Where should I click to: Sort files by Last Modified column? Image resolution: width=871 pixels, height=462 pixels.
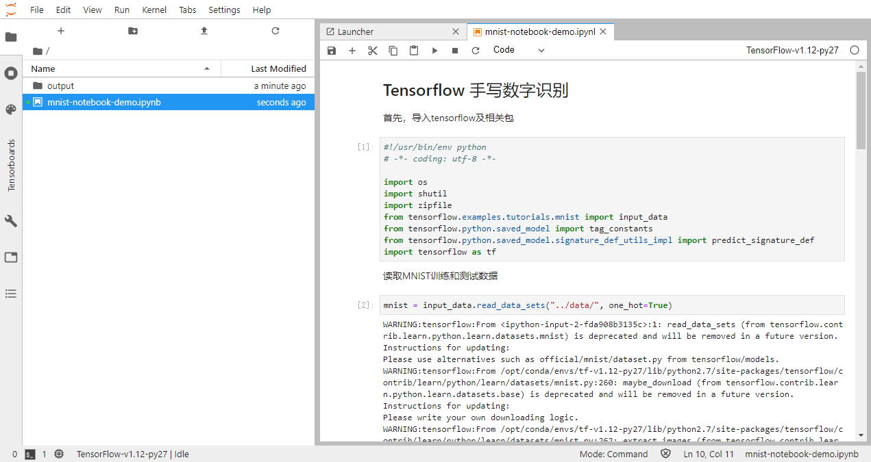tap(269, 68)
